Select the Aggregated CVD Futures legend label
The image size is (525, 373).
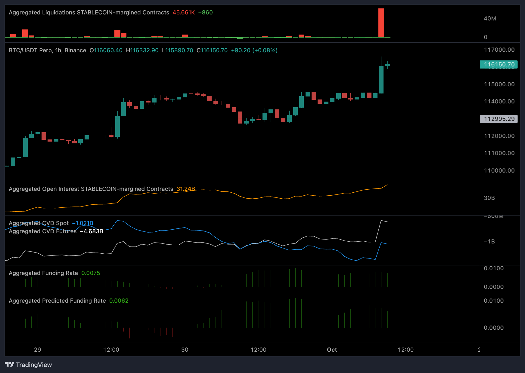coord(42,231)
